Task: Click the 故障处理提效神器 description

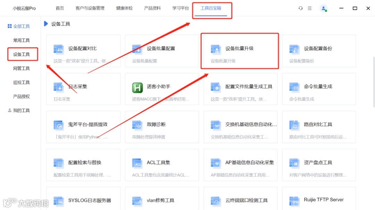Action: coord(149,137)
